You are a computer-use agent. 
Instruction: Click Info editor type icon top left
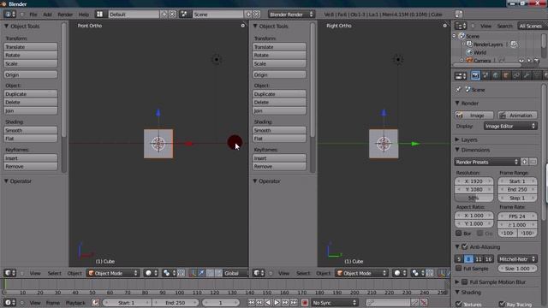coord(9,15)
